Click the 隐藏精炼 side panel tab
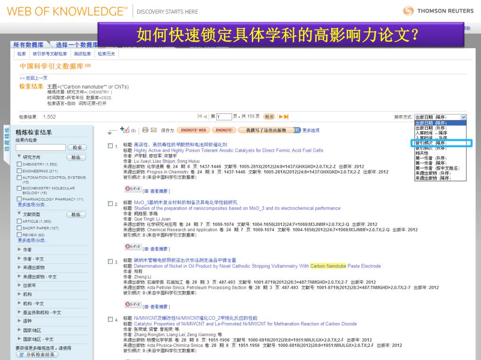Screen dimensions: 481x360 click(x=7, y=139)
